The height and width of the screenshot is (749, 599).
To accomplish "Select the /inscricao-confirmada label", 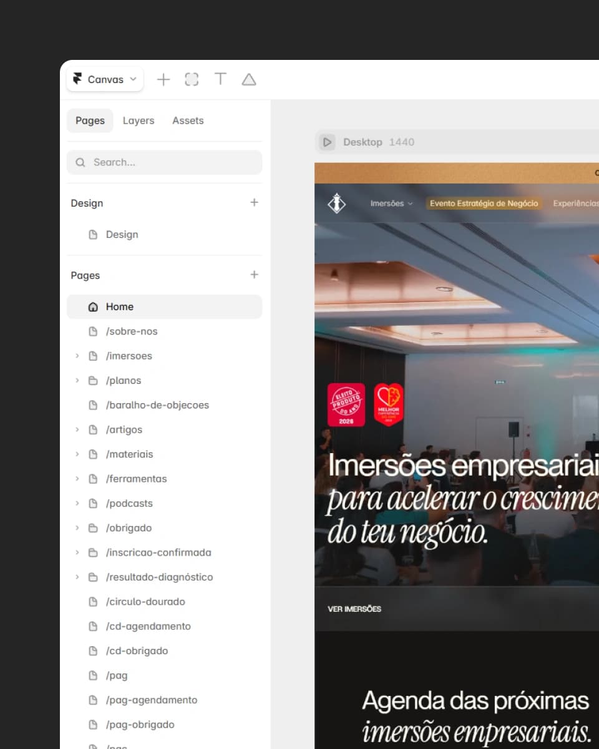I will pos(158,552).
